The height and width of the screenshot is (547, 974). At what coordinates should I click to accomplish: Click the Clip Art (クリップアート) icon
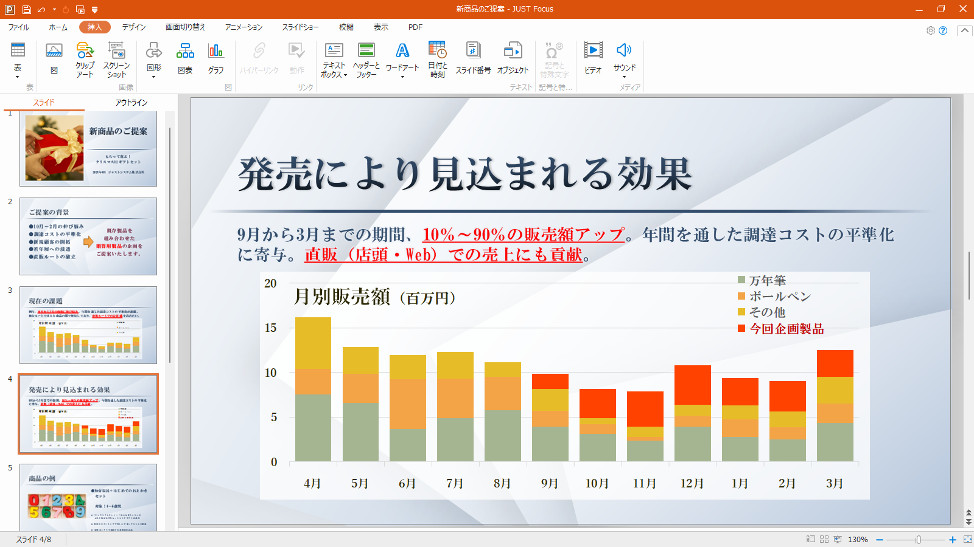tap(85, 59)
